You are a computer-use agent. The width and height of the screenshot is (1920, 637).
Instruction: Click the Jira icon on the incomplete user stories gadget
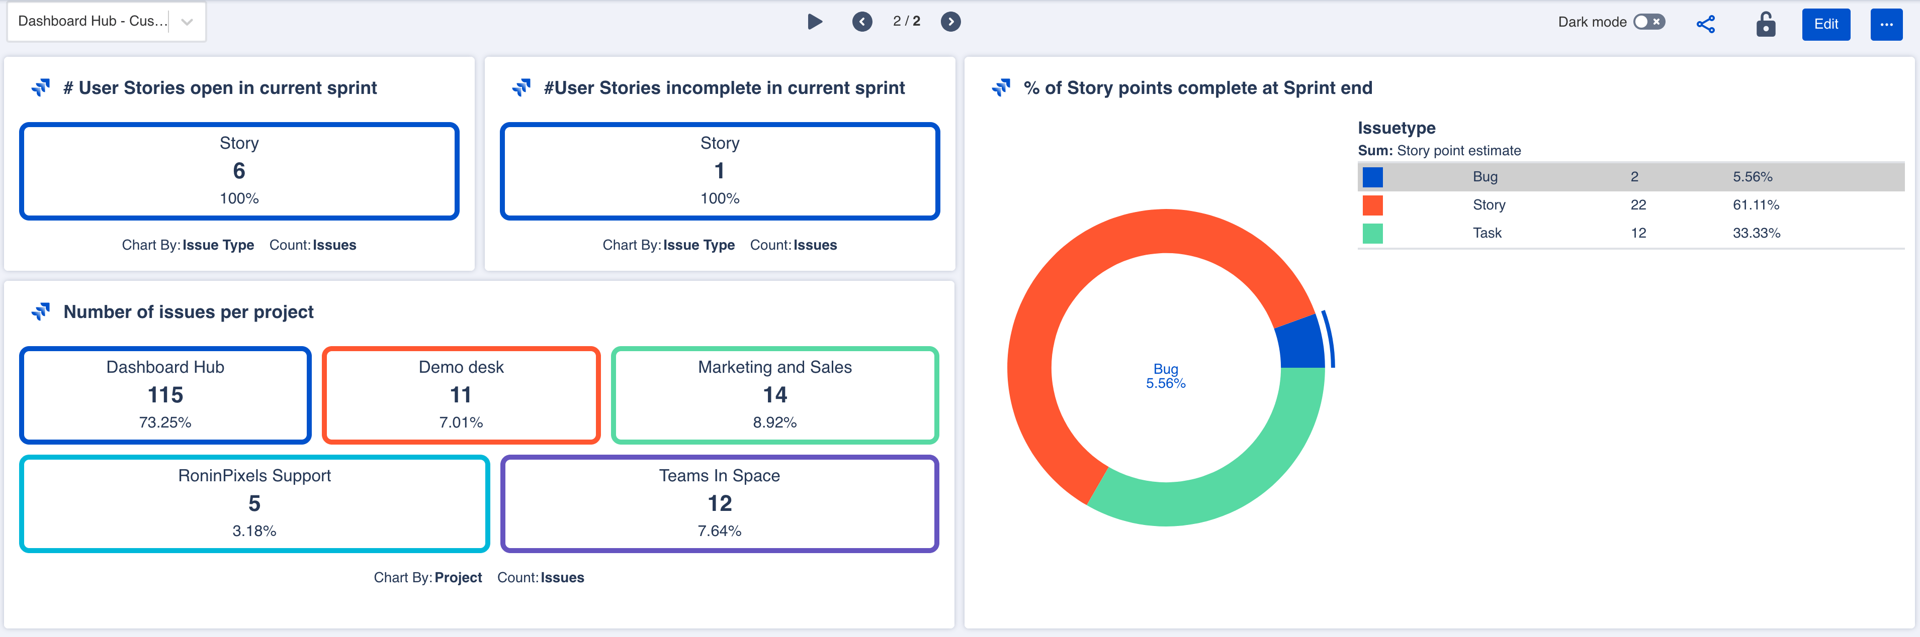[522, 87]
